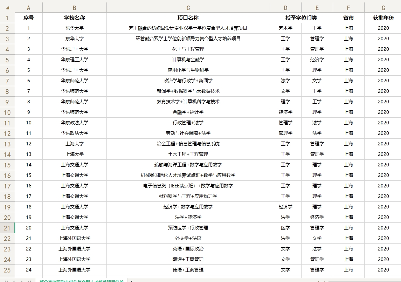This screenshot has height=282, width=401.
Task: Click the cell containing 预防医学+行政管理
Action: coord(188,228)
